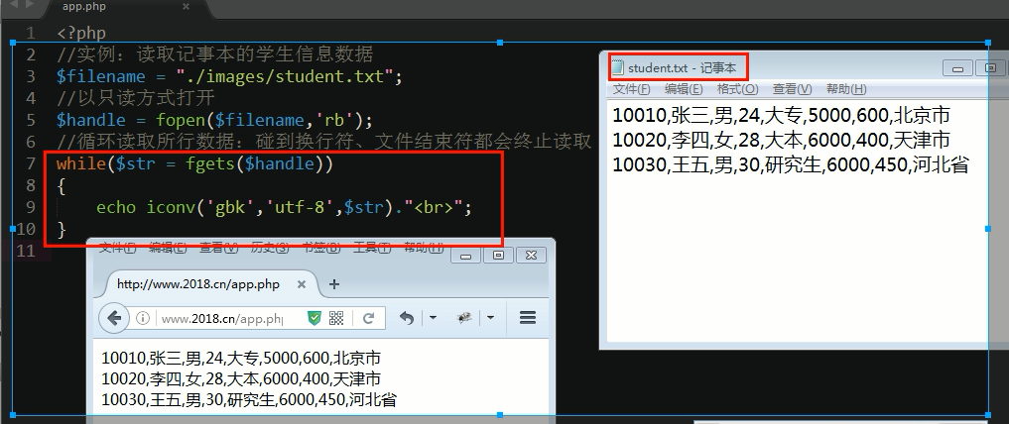This screenshot has width=1009, height=424.
Task: Click the closing brace on line 10
Action: click(x=62, y=230)
